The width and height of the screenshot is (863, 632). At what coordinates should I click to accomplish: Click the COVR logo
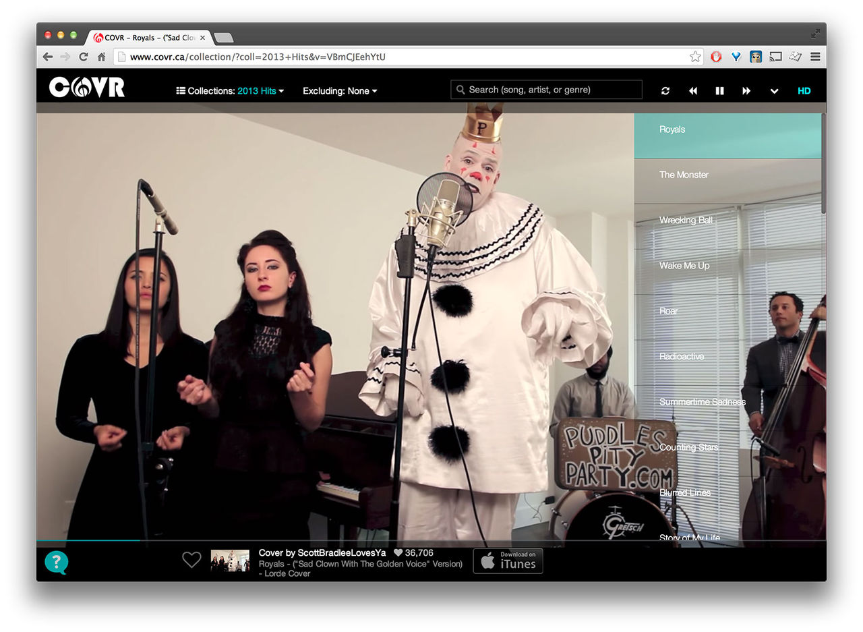click(86, 87)
